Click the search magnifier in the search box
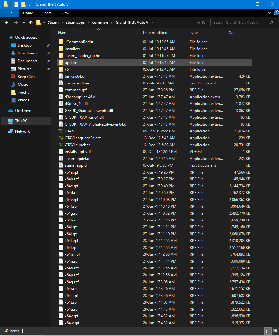 pyautogui.click(x=271, y=23)
